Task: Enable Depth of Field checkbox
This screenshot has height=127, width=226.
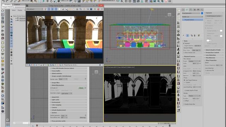Action: tap(184, 90)
